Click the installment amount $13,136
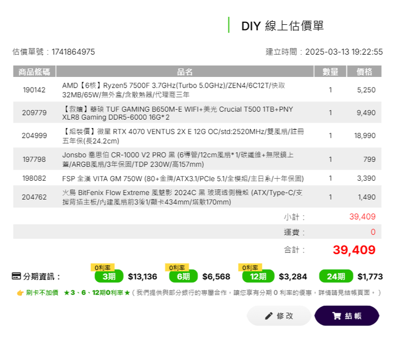395x338 pixels. click(143, 277)
